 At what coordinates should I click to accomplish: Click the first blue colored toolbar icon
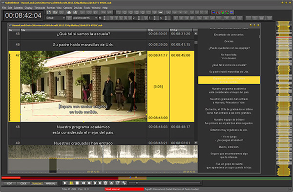pyautogui.click(x=213, y=13)
